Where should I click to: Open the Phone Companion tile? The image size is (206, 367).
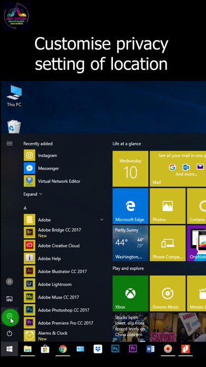(168, 243)
